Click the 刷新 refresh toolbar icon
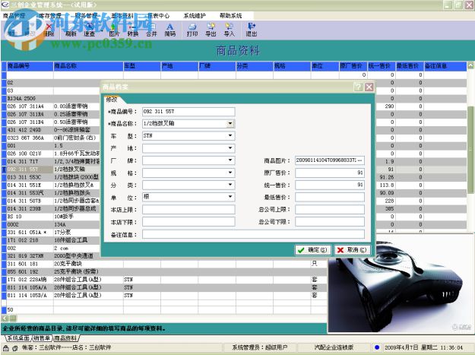The height and width of the screenshot is (355, 475). click(70, 30)
